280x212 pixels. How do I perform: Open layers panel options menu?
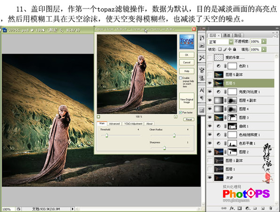click(x=276, y=36)
